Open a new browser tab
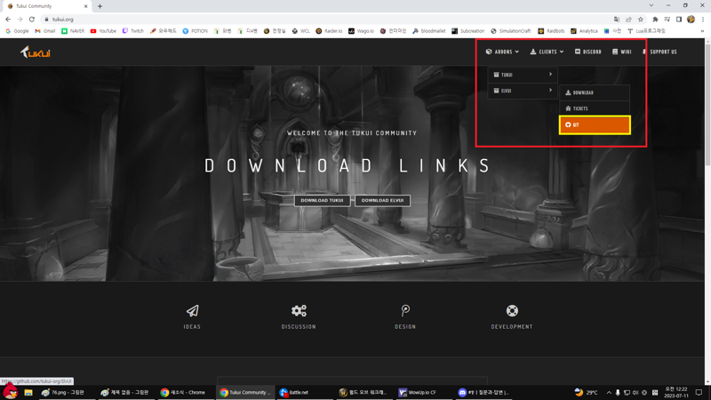This screenshot has width=711, height=400. pos(100,6)
